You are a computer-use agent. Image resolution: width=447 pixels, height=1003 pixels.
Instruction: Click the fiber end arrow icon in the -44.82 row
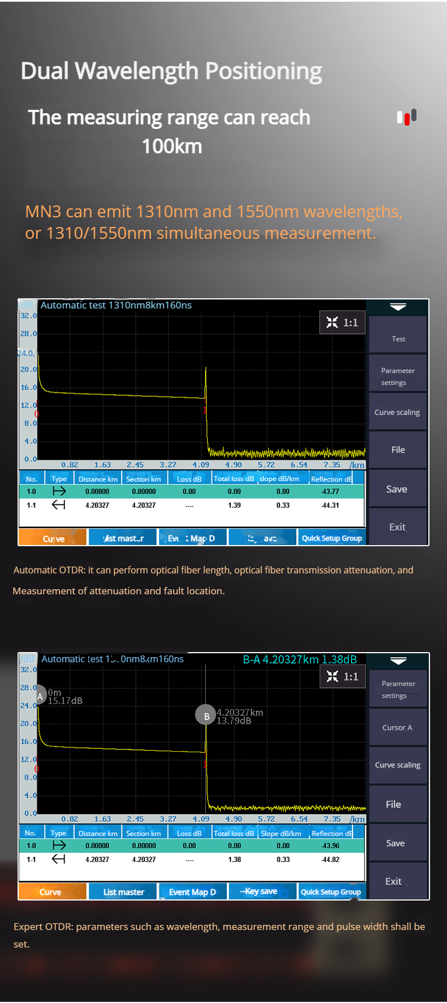pyautogui.click(x=58, y=859)
